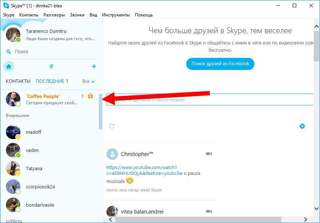Image resolution: width=320 pixels, height=223 pixels.
Task: Click unread count 1 beside Coffee People
Action: (82, 96)
